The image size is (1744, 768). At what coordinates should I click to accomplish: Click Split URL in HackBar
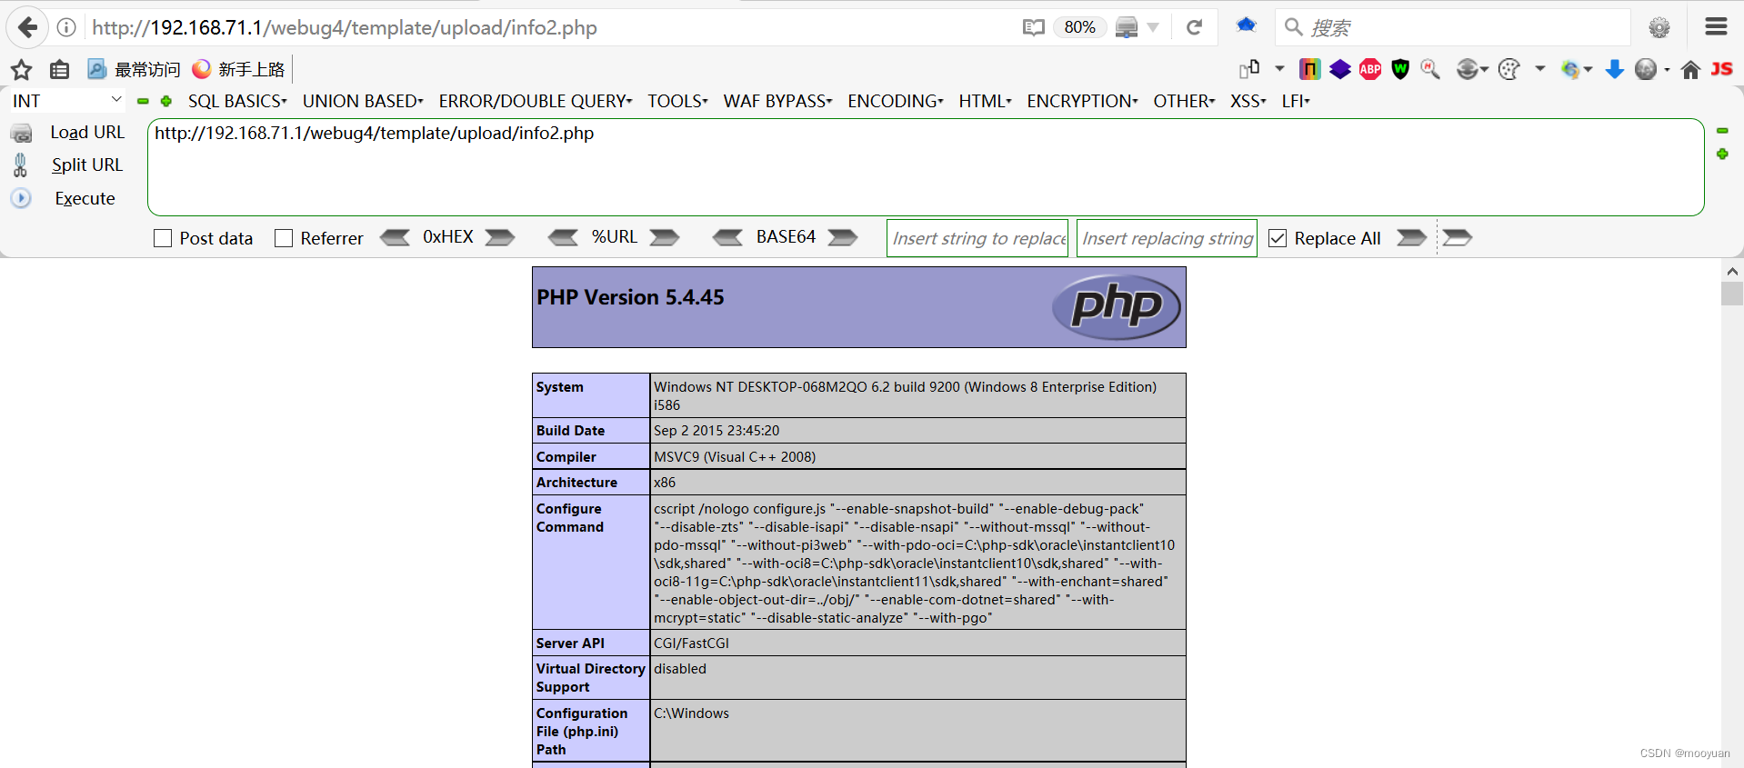coord(87,165)
